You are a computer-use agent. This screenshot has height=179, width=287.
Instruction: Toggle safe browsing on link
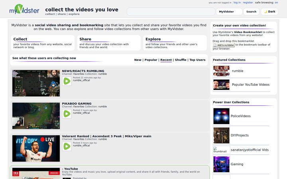[276, 2]
